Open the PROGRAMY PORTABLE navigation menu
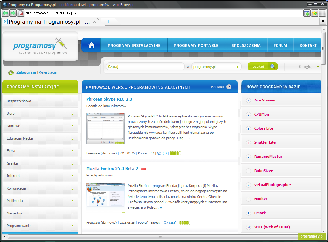This screenshot has height=242, width=328. (196, 45)
